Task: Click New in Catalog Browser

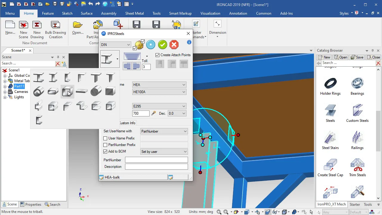Action: [324, 57]
